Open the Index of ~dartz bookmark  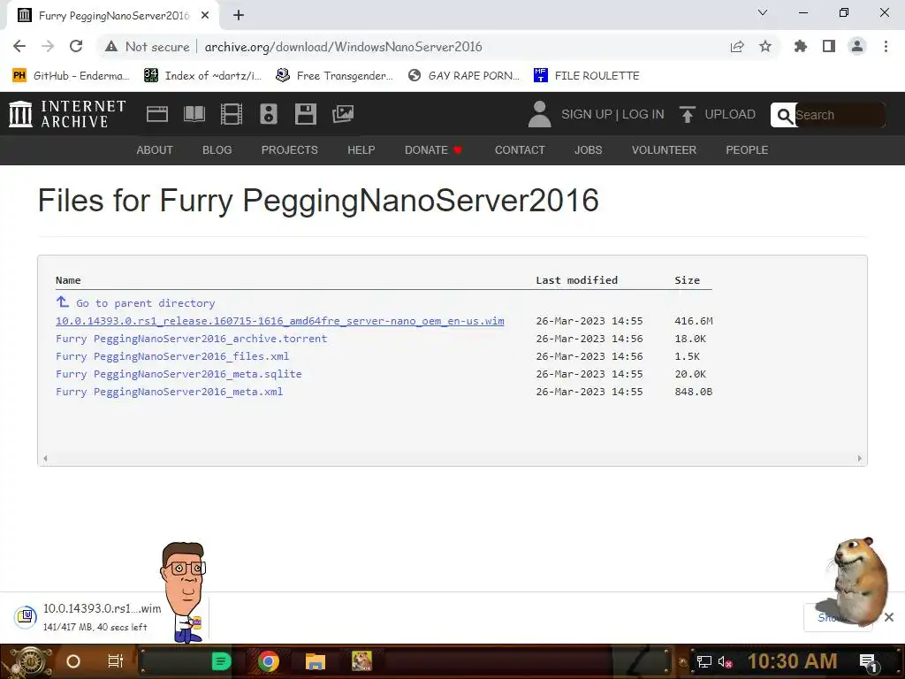(x=202, y=76)
